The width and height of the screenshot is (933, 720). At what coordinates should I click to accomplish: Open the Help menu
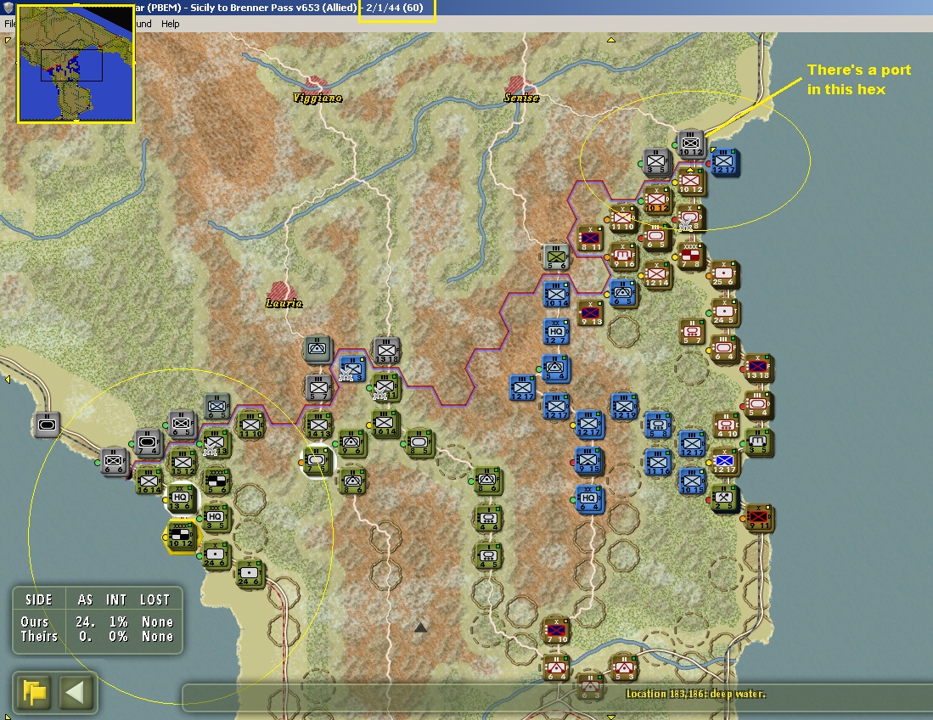click(170, 24)
